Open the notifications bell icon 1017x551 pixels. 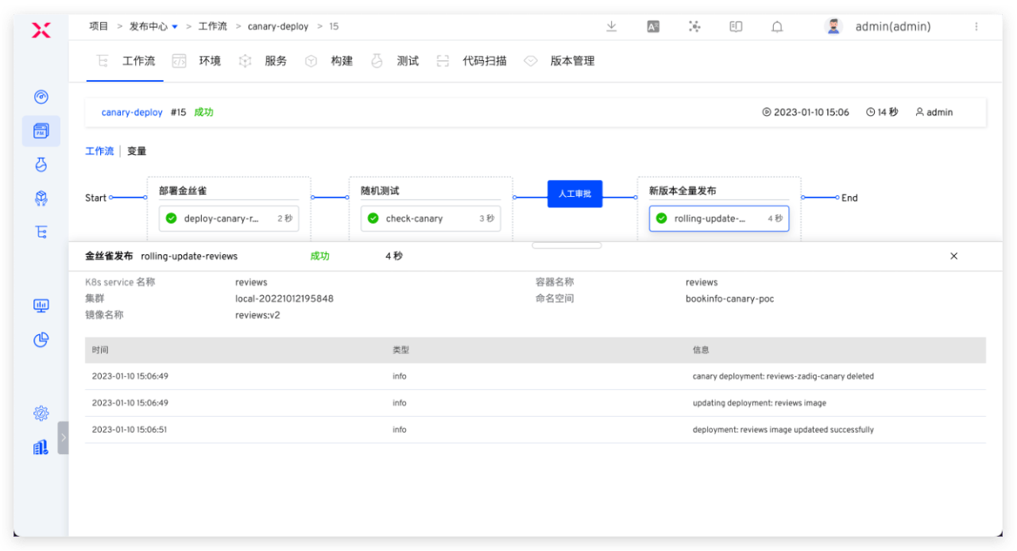[x=777, y=26]
